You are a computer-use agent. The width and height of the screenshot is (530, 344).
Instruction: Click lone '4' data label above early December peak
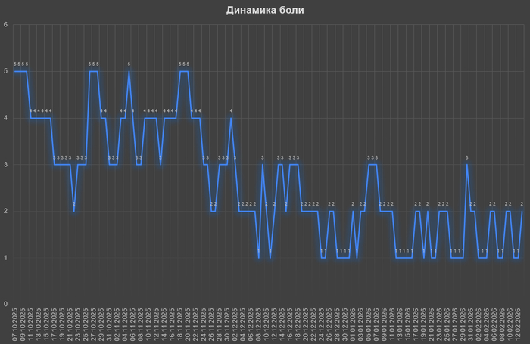[231, 110]
